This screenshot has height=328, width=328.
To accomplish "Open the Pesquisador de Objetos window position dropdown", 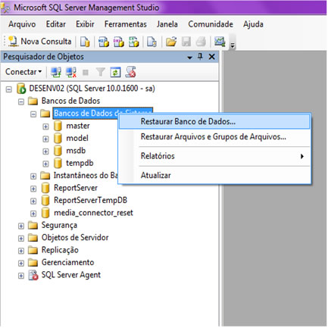I will point(189,58).
